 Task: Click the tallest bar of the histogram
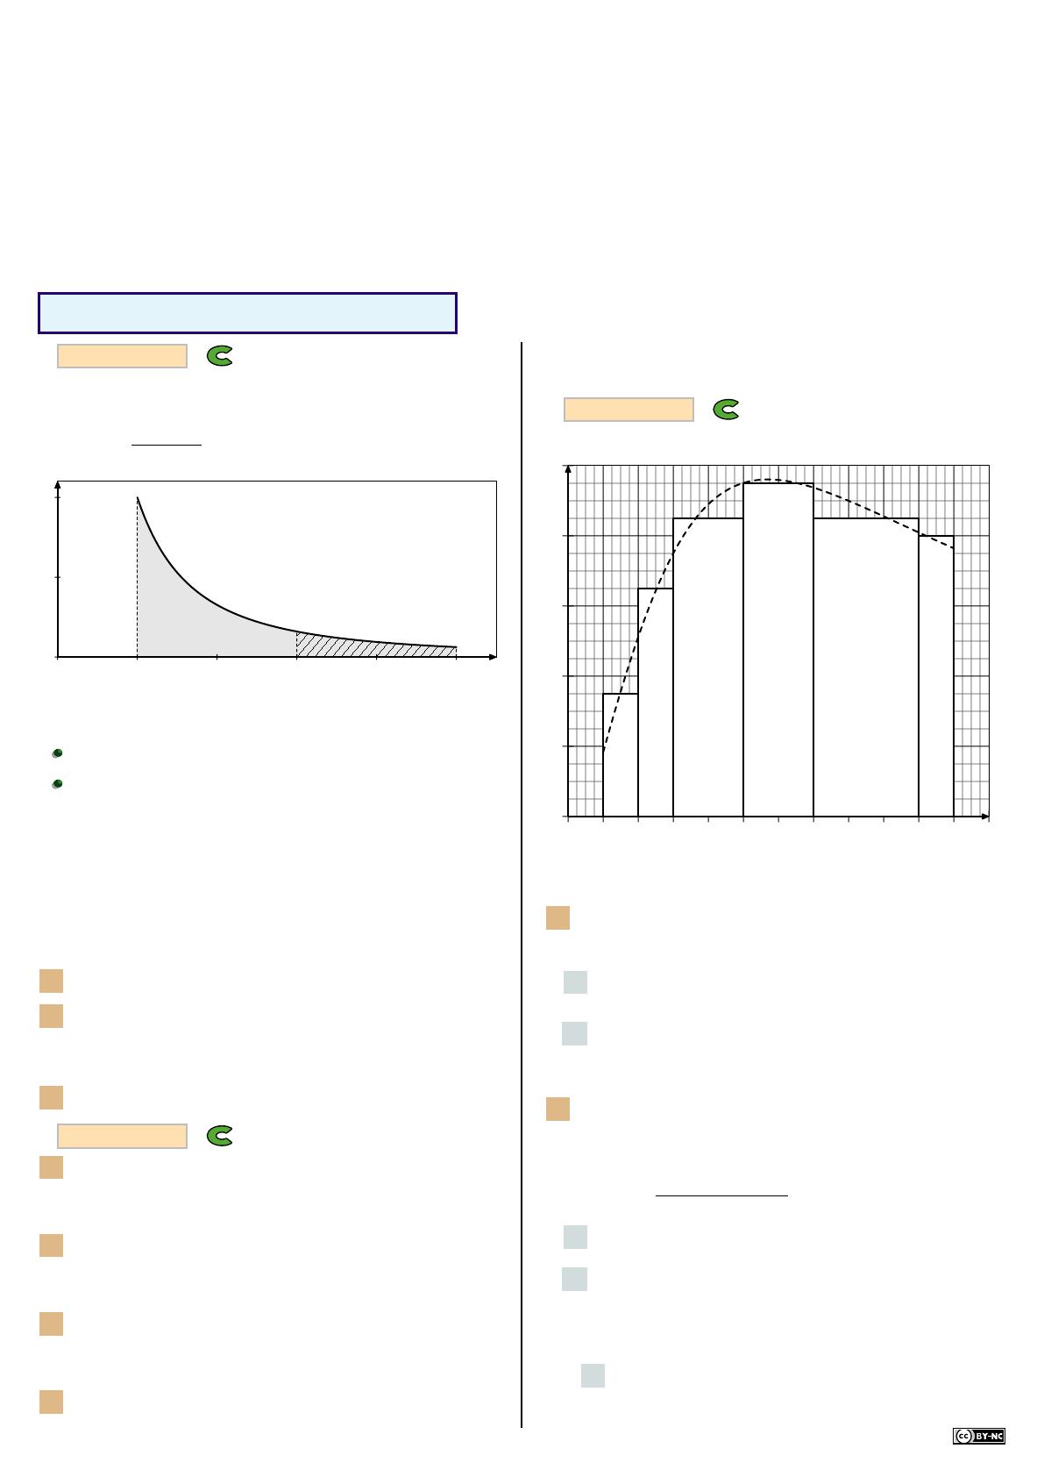point(778,650)
